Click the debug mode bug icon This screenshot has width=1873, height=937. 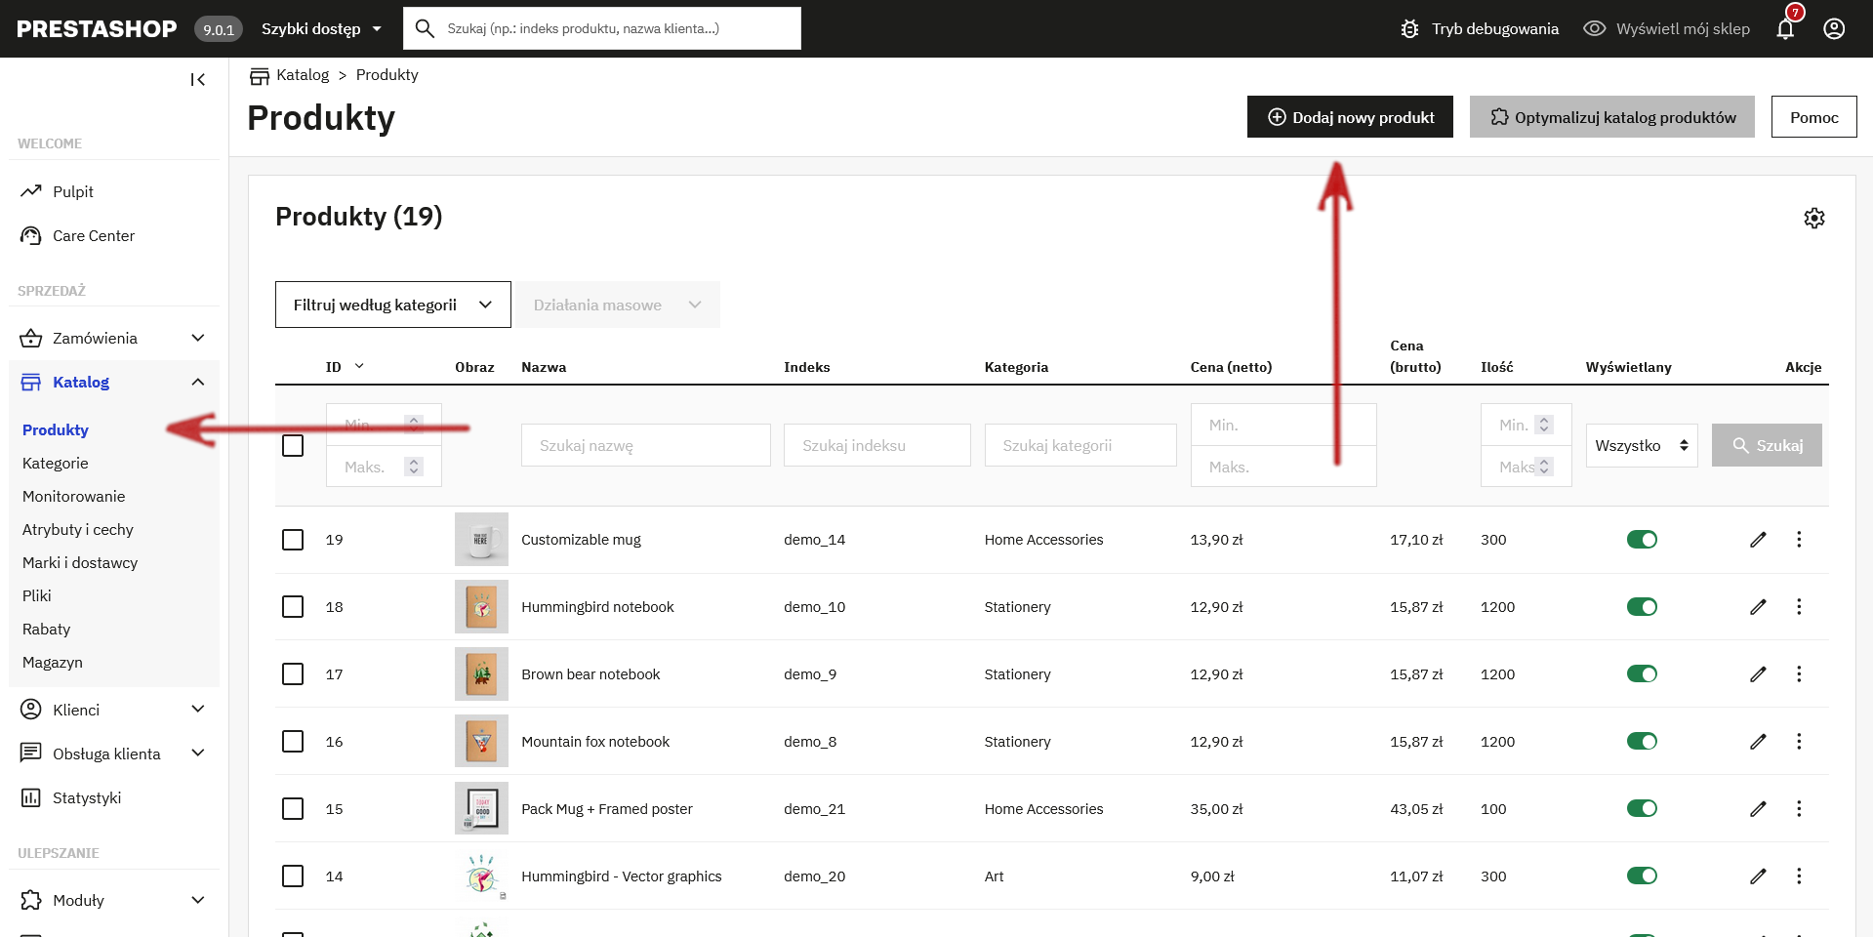click(1409, 29)
